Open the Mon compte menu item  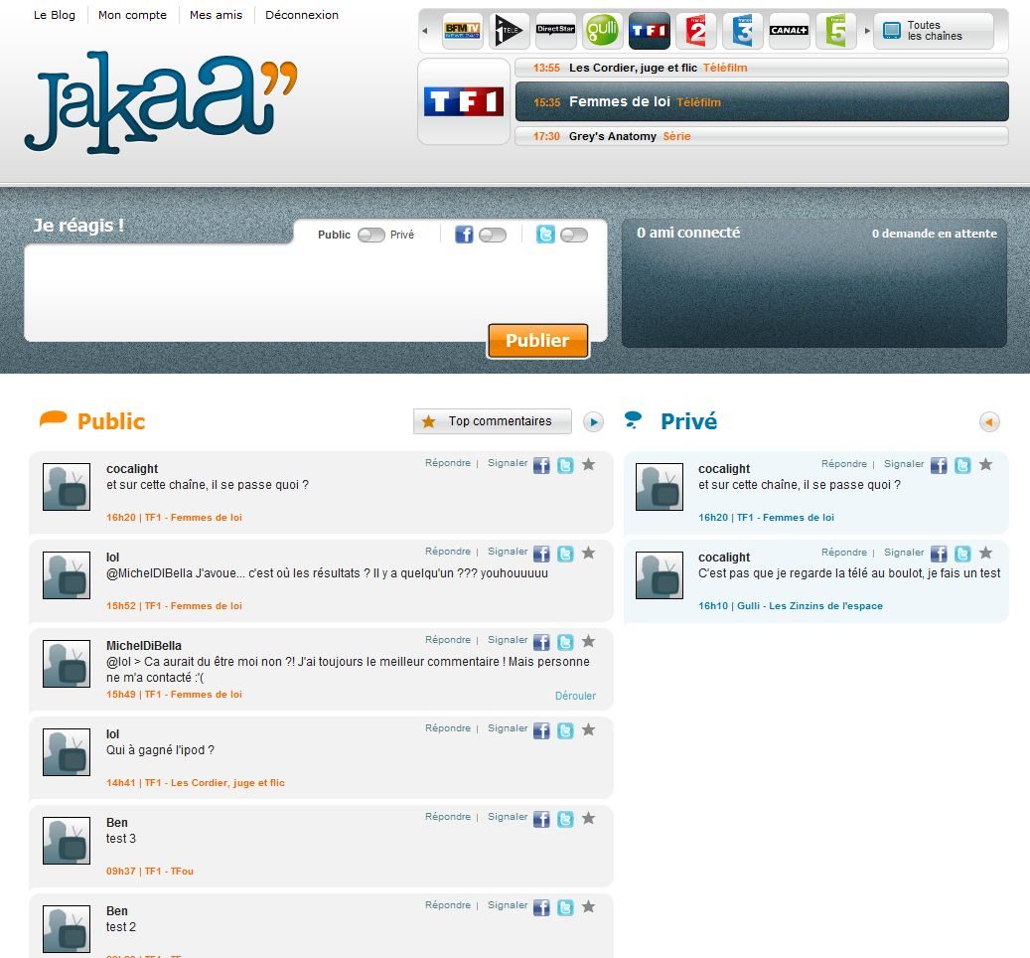pos(132,15)
